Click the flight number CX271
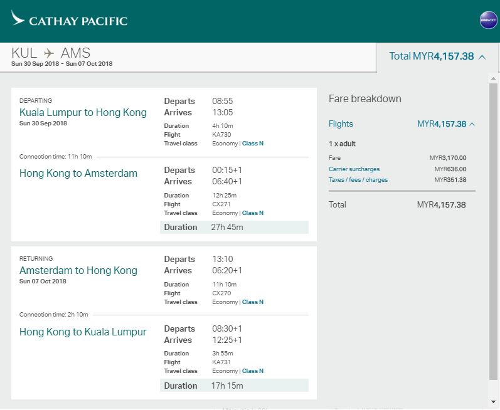The image size is (500, 410). click(x=221, y=204)
